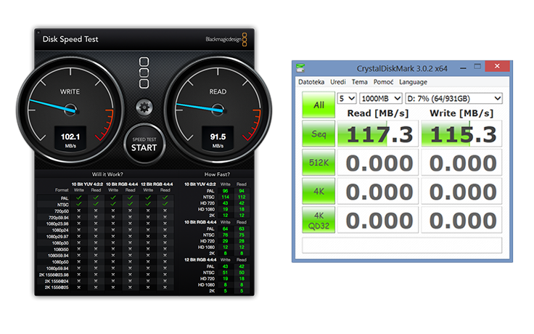
Task: Click the 2K 1556@25 format row label
Action: (x=57, y=288)
